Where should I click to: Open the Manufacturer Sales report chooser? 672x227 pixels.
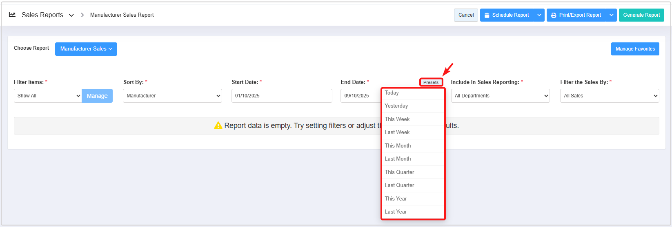coord(86,49)
